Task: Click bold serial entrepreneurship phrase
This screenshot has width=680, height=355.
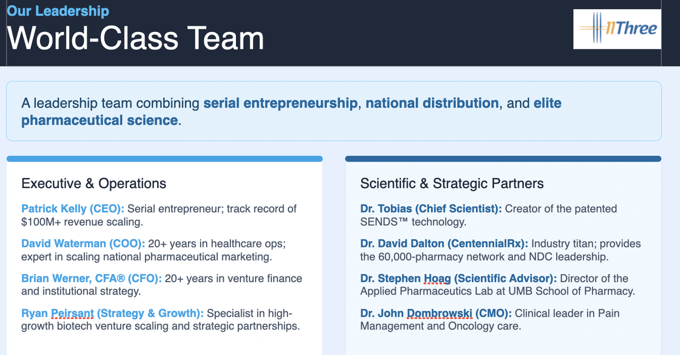Action: pyautogui.click(x=280, y=103)
